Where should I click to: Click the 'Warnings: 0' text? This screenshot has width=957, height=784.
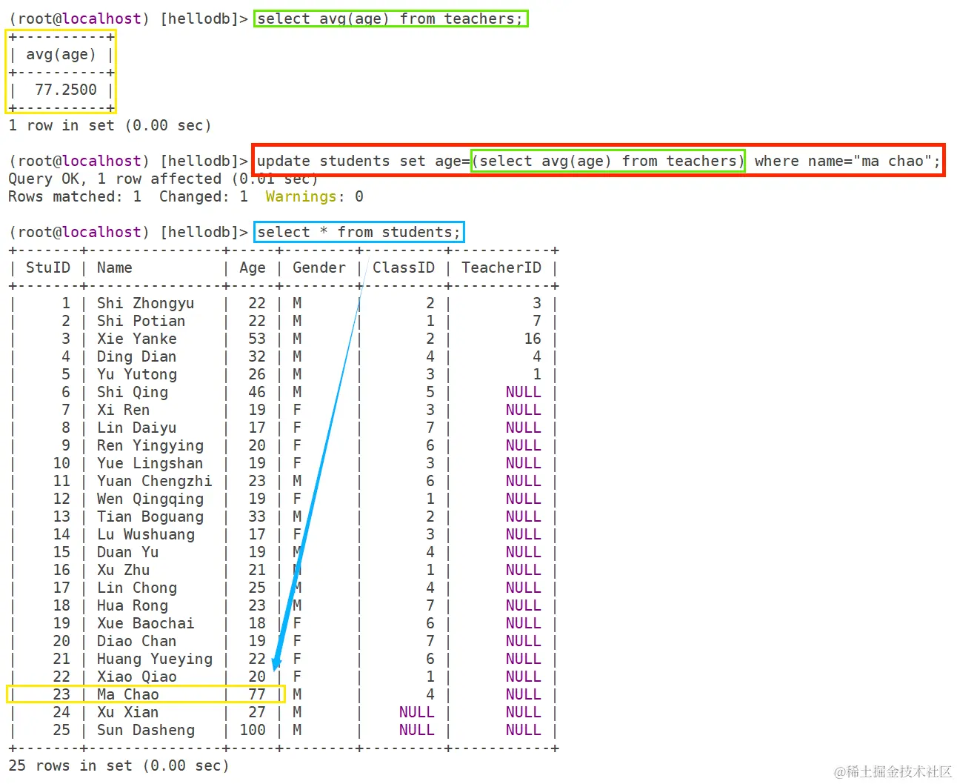tap(314, 196)
